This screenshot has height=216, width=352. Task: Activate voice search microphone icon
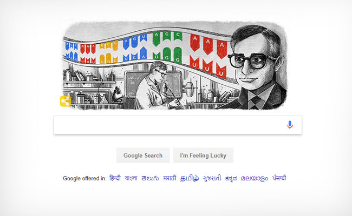click(x=290, y=125)
